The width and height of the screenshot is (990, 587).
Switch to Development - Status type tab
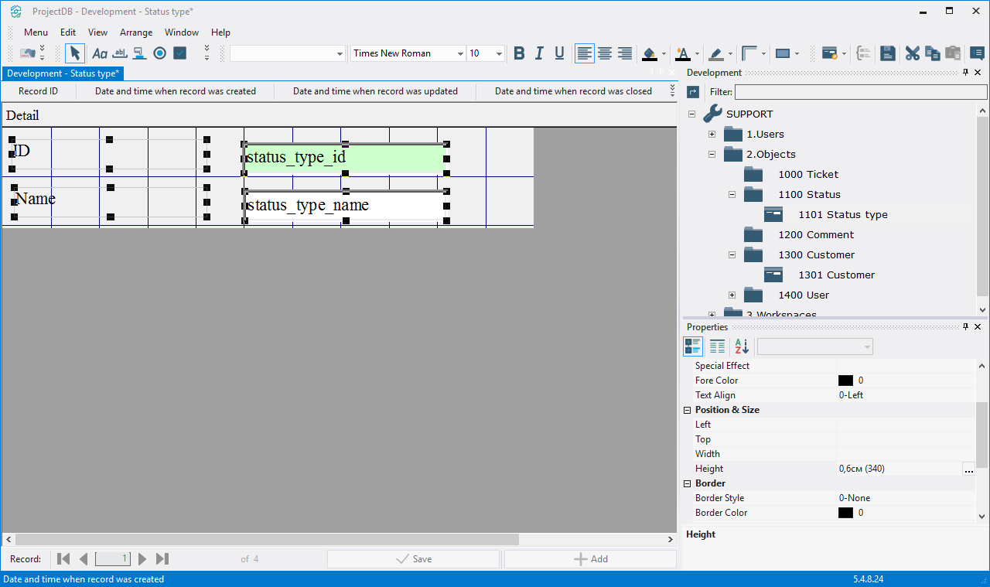click(x=63, y=73)
